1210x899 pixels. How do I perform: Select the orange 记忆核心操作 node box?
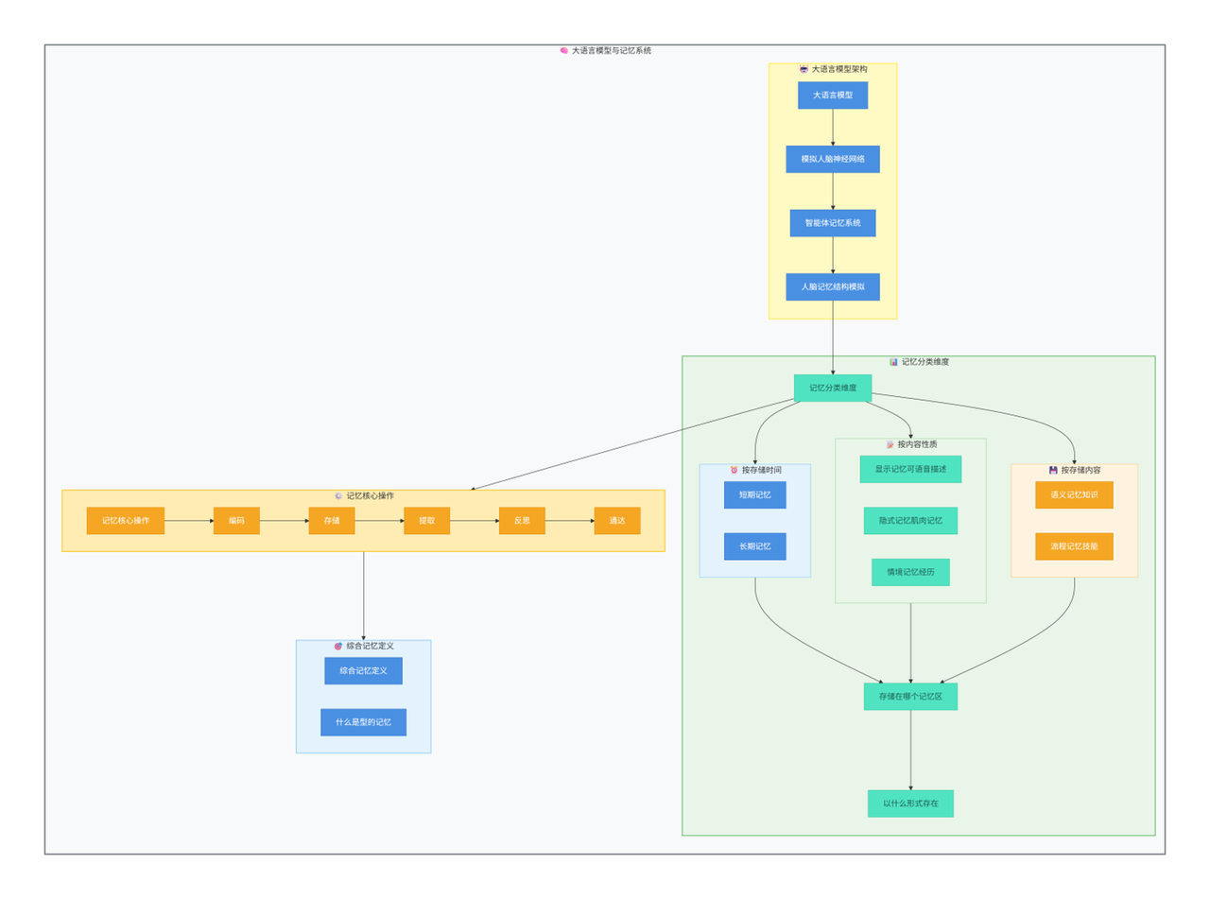126,521
